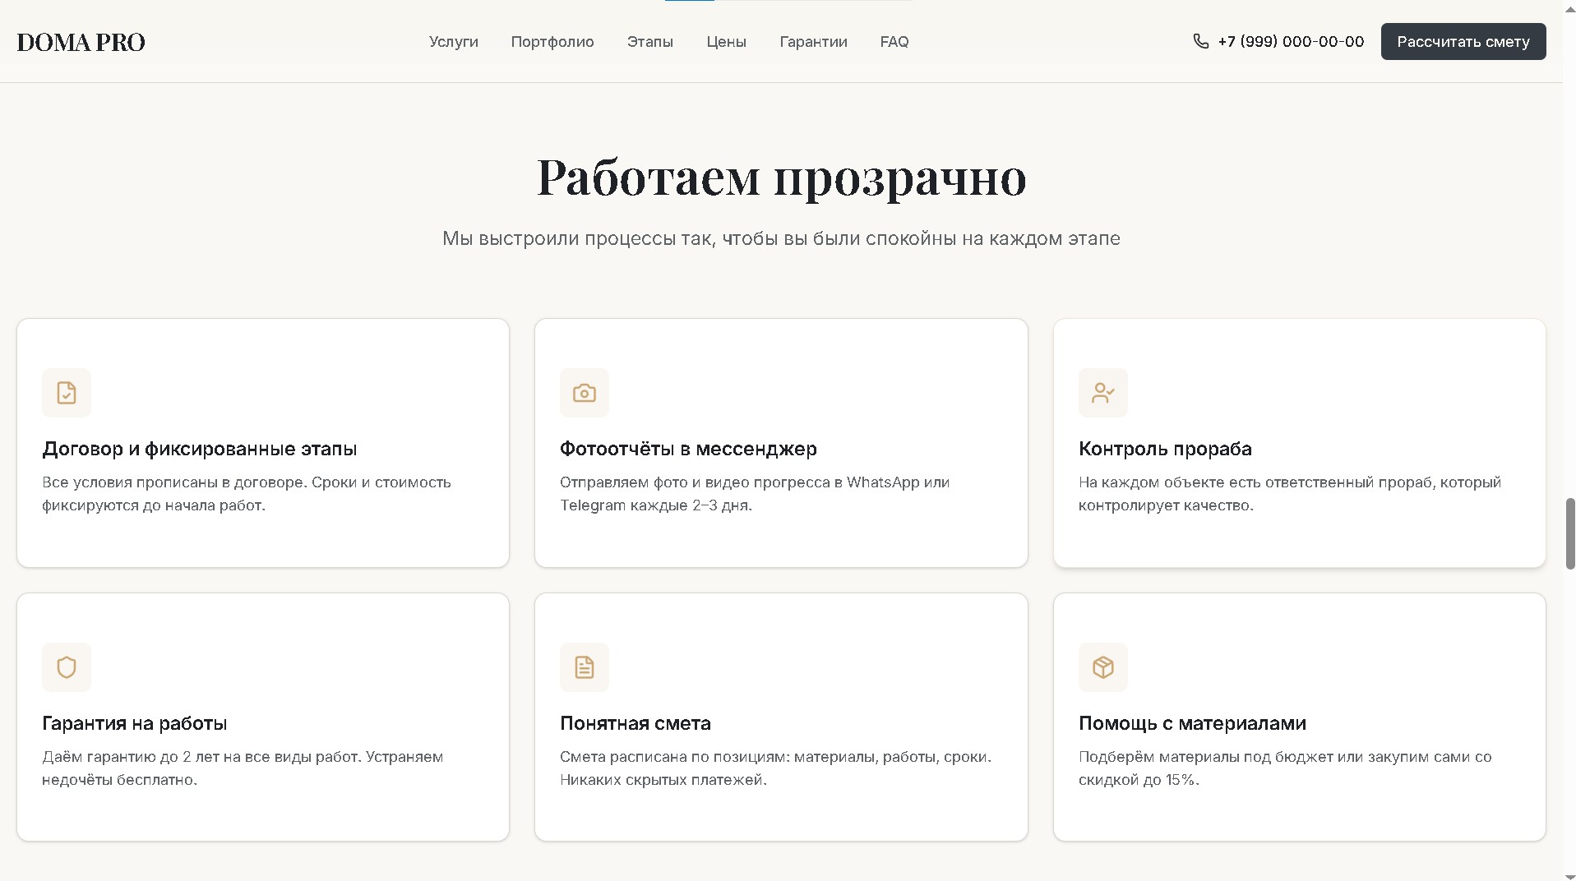Screen dimensions: 1576x881
Task: Click the title Фотоотчёты в мессенджер
Action: point(688,449)
